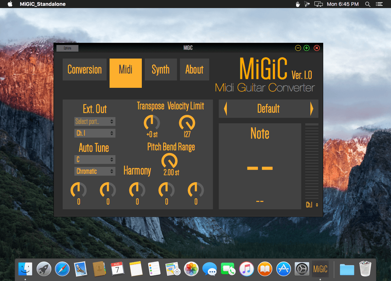The image size is (391, 281).
Task: Open the About tab
Action: [x=195, y=70]
